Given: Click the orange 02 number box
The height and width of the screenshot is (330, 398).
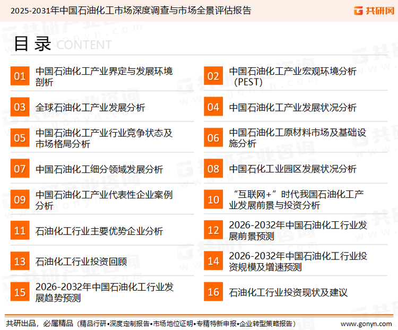Looking at the screenshot, I should pos(213,76).
